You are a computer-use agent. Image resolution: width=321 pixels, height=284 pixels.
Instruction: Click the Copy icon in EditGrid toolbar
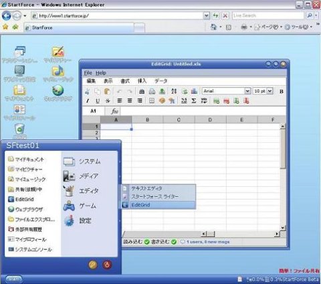pos(97,91)
